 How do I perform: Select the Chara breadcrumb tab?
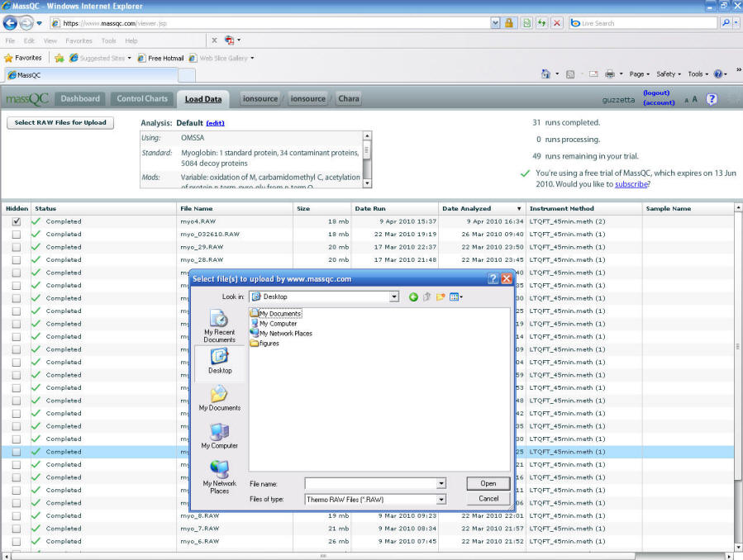(348, 98)
